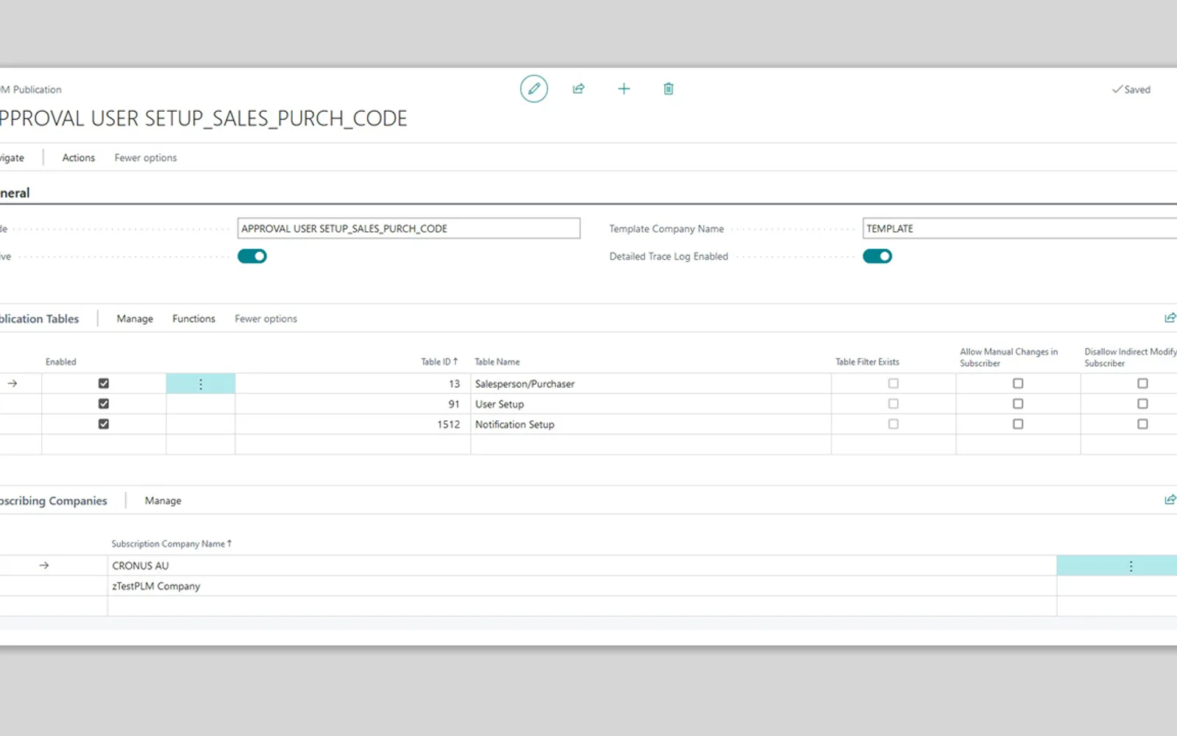Click the Saved status indicator
Image resolution: width=1177 pixels, height=736 pixels.
tap(1131, 89)
